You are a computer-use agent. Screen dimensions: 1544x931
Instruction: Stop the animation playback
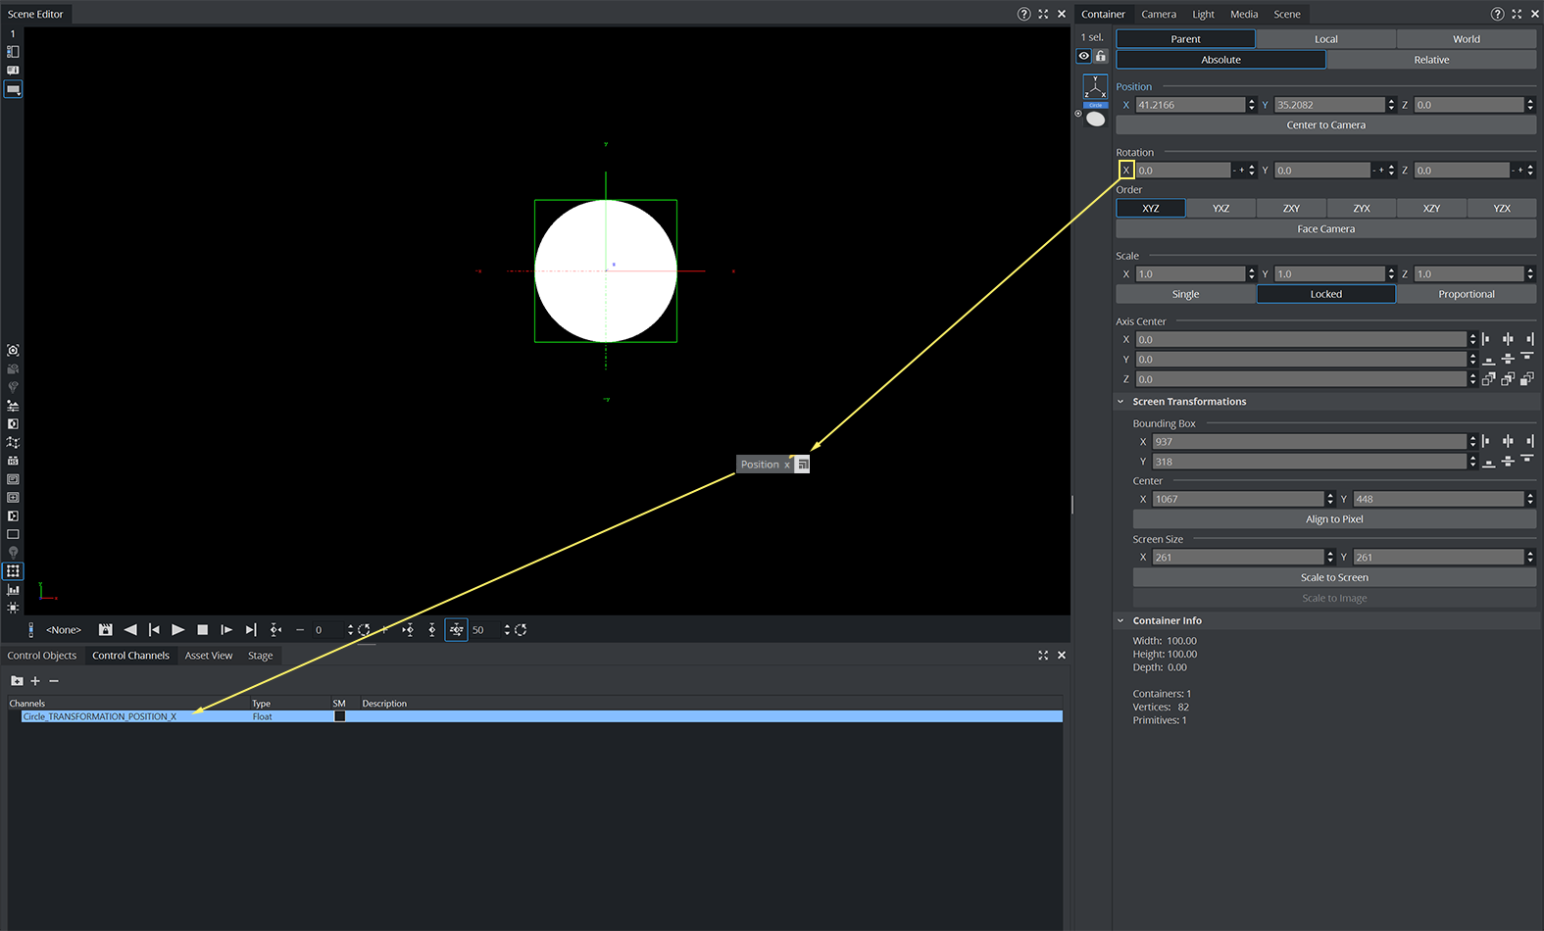202,630
